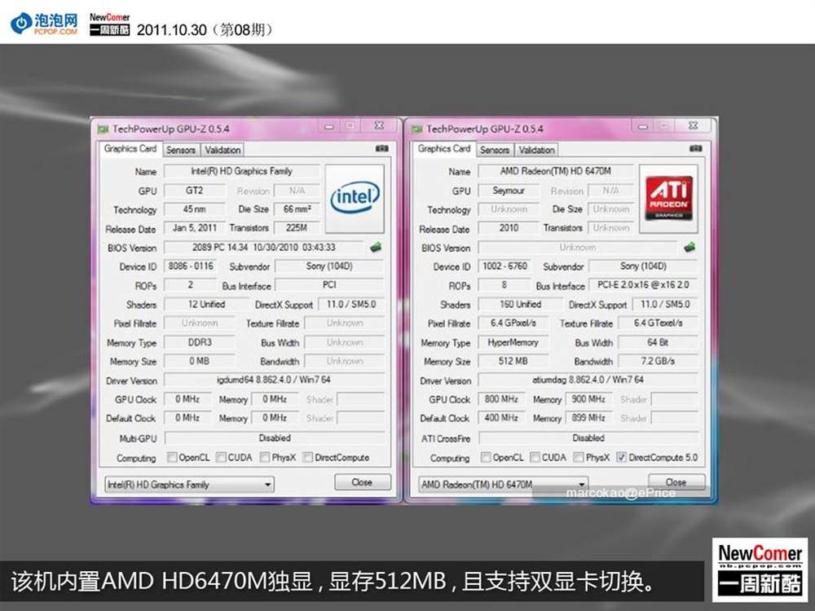815x611 pixels.
Task: Enable the OpenCL checkbox in the AMD window
Action: click(486, 457)
